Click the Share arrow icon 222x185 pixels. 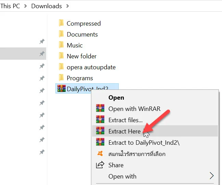tap(100, 165)
